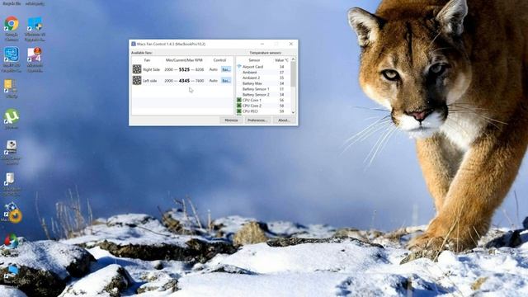Screen dimensions: 528x297
Task: Open the Google Chrome desktop shortcut
Action: pos(11,28)
